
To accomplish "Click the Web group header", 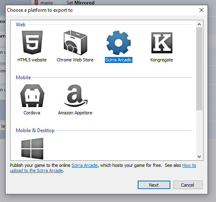I will (x=21, y=25).
